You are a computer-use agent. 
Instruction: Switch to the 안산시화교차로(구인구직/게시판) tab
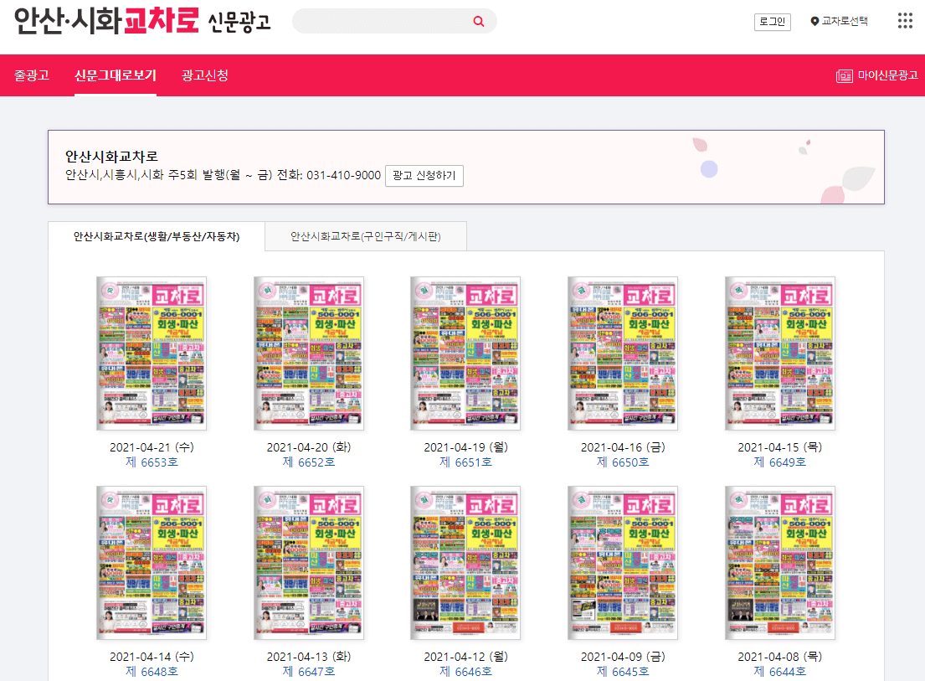365,236
